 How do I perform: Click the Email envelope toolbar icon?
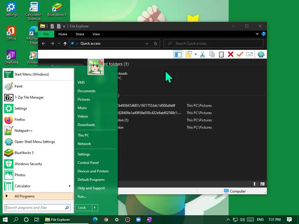[x=249, y=55]
